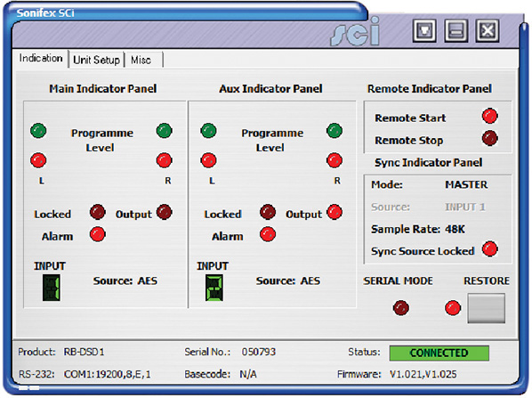Screen dimensions: 532x398
Task: Click Main panel right red level LED
Action: [x=165, y=160]
